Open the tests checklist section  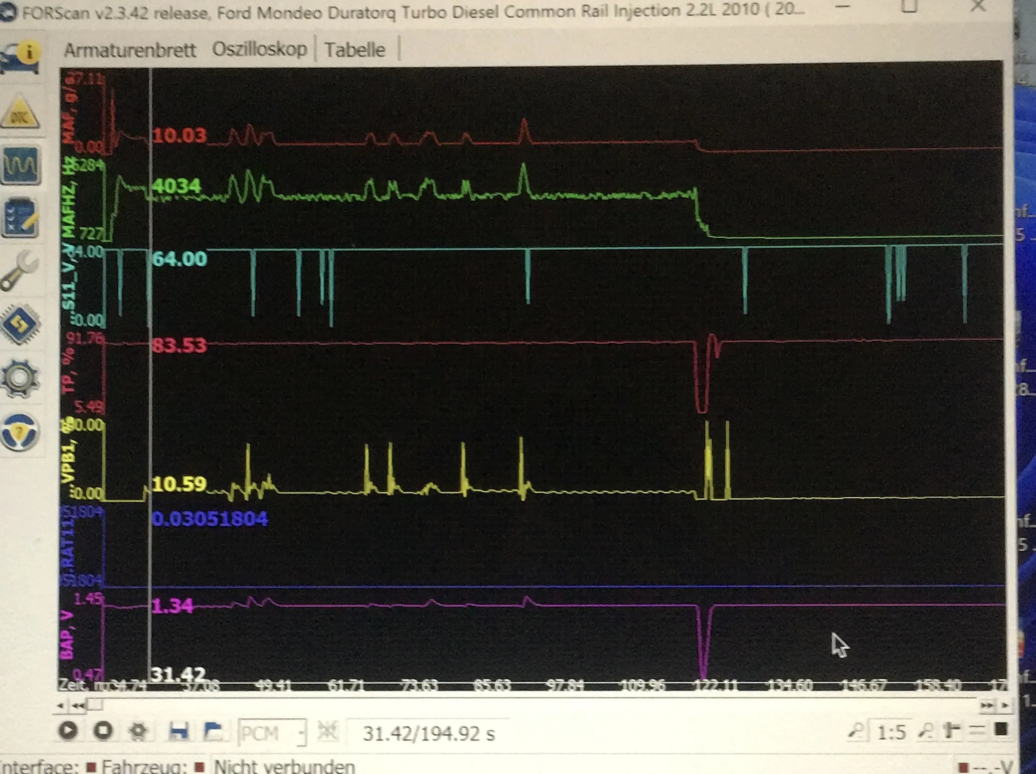20,218
